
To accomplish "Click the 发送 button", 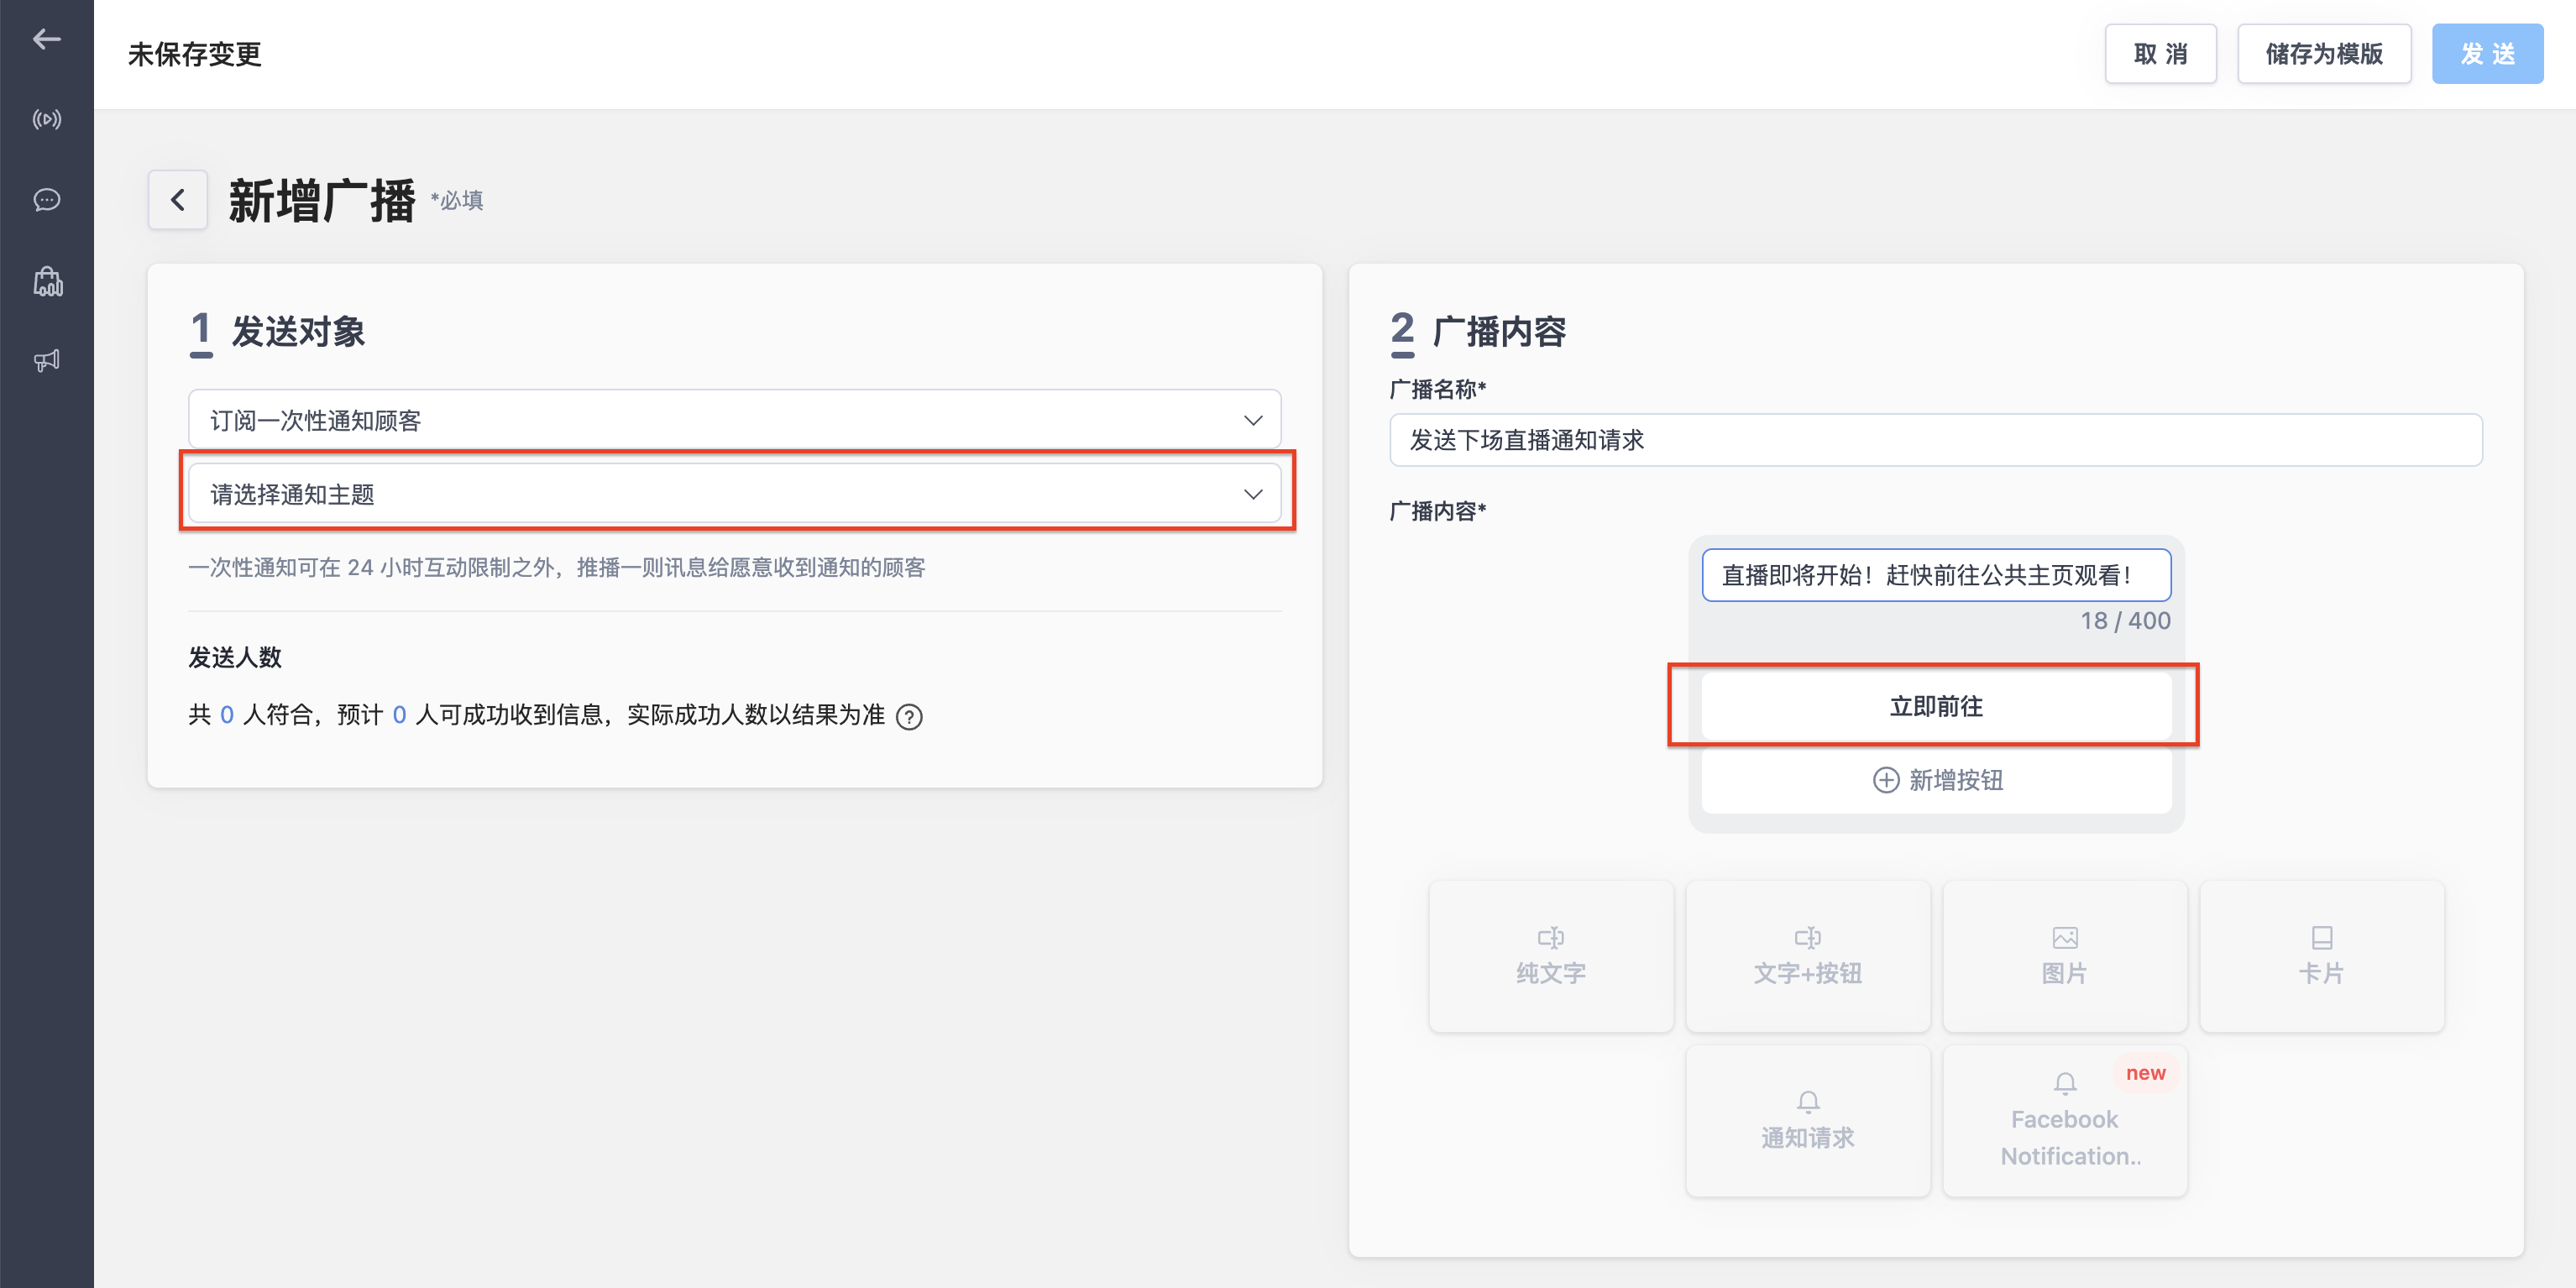I will 2487,54.
